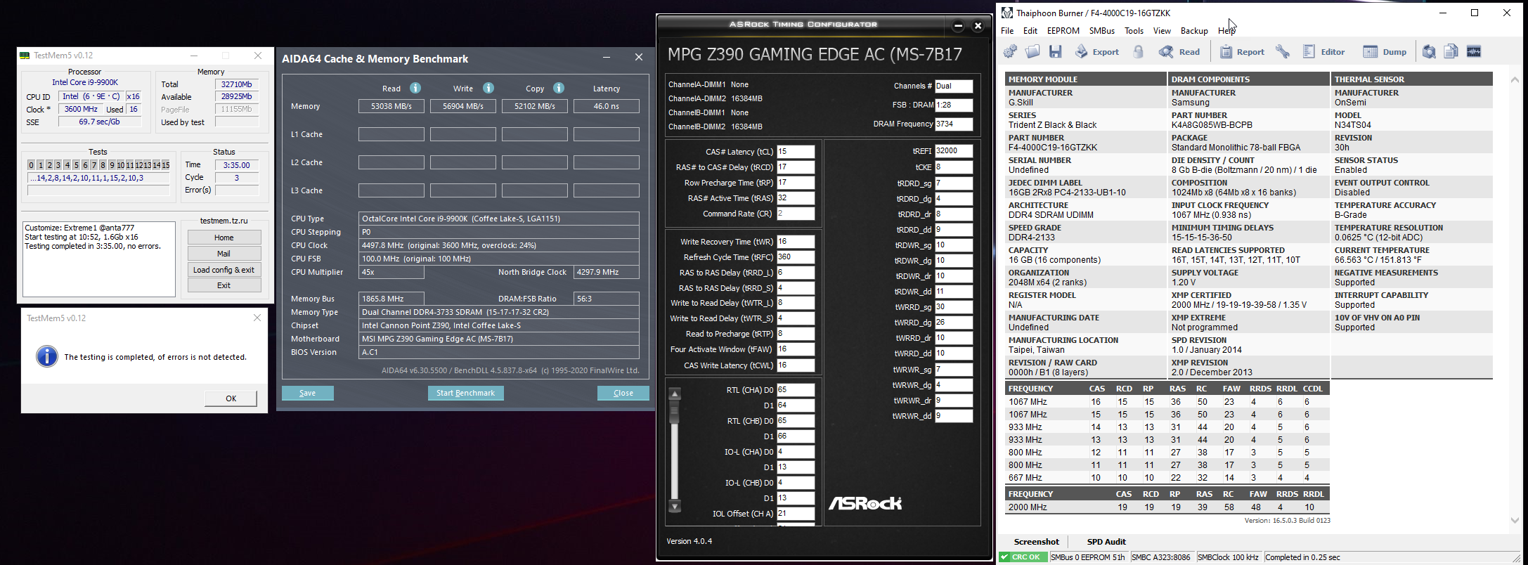Switch to the SPD Audit tab

click(1106, 542)
